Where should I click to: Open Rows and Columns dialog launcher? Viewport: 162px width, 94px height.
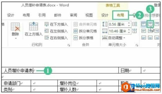pos(69,45)
